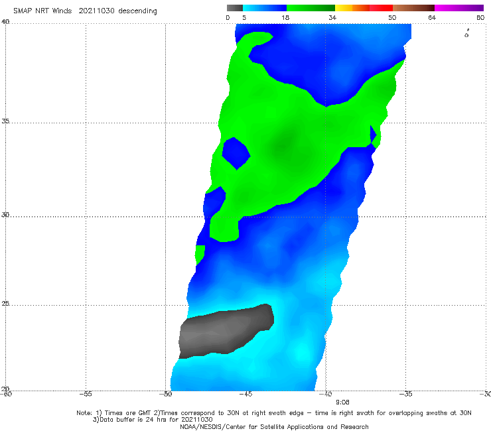This screenshot has width=491, height=431.
Task: Click the dark gray low-wind patch in the swath
Action: (x=226, y=332)
